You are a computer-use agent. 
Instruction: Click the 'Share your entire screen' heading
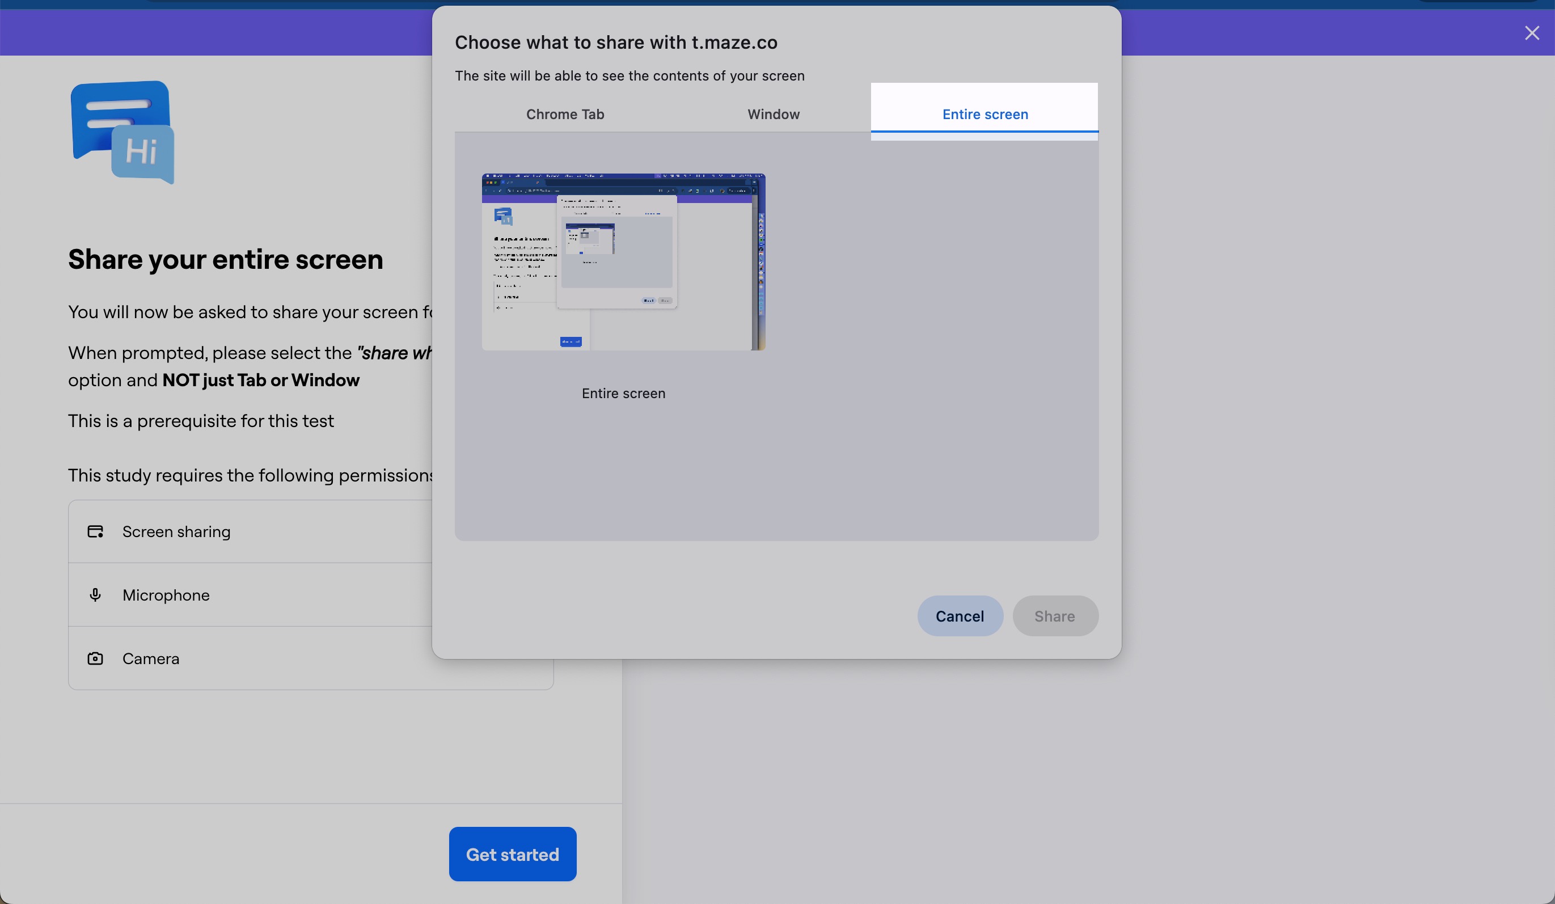click(x=225, y=259)
